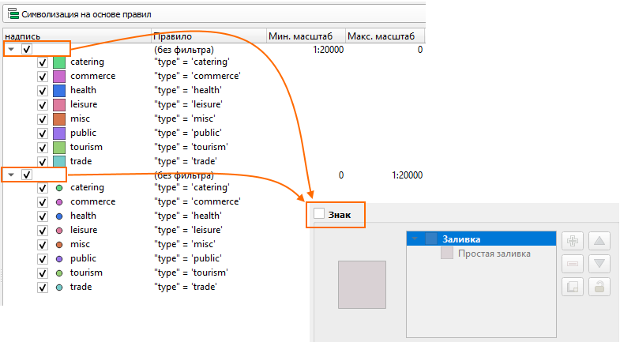Collapse the first rule group 1:20000 min scale
Viewport: 620px width, 342px height.
11,49
